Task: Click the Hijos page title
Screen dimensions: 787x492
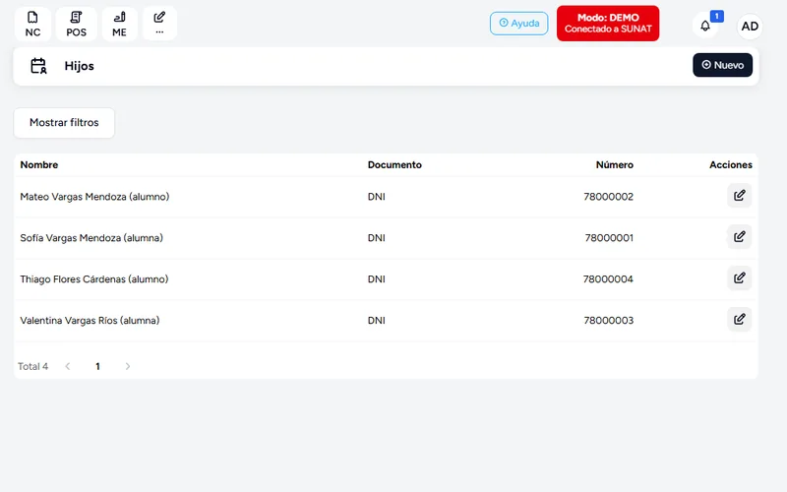Action: click(80, 66)
